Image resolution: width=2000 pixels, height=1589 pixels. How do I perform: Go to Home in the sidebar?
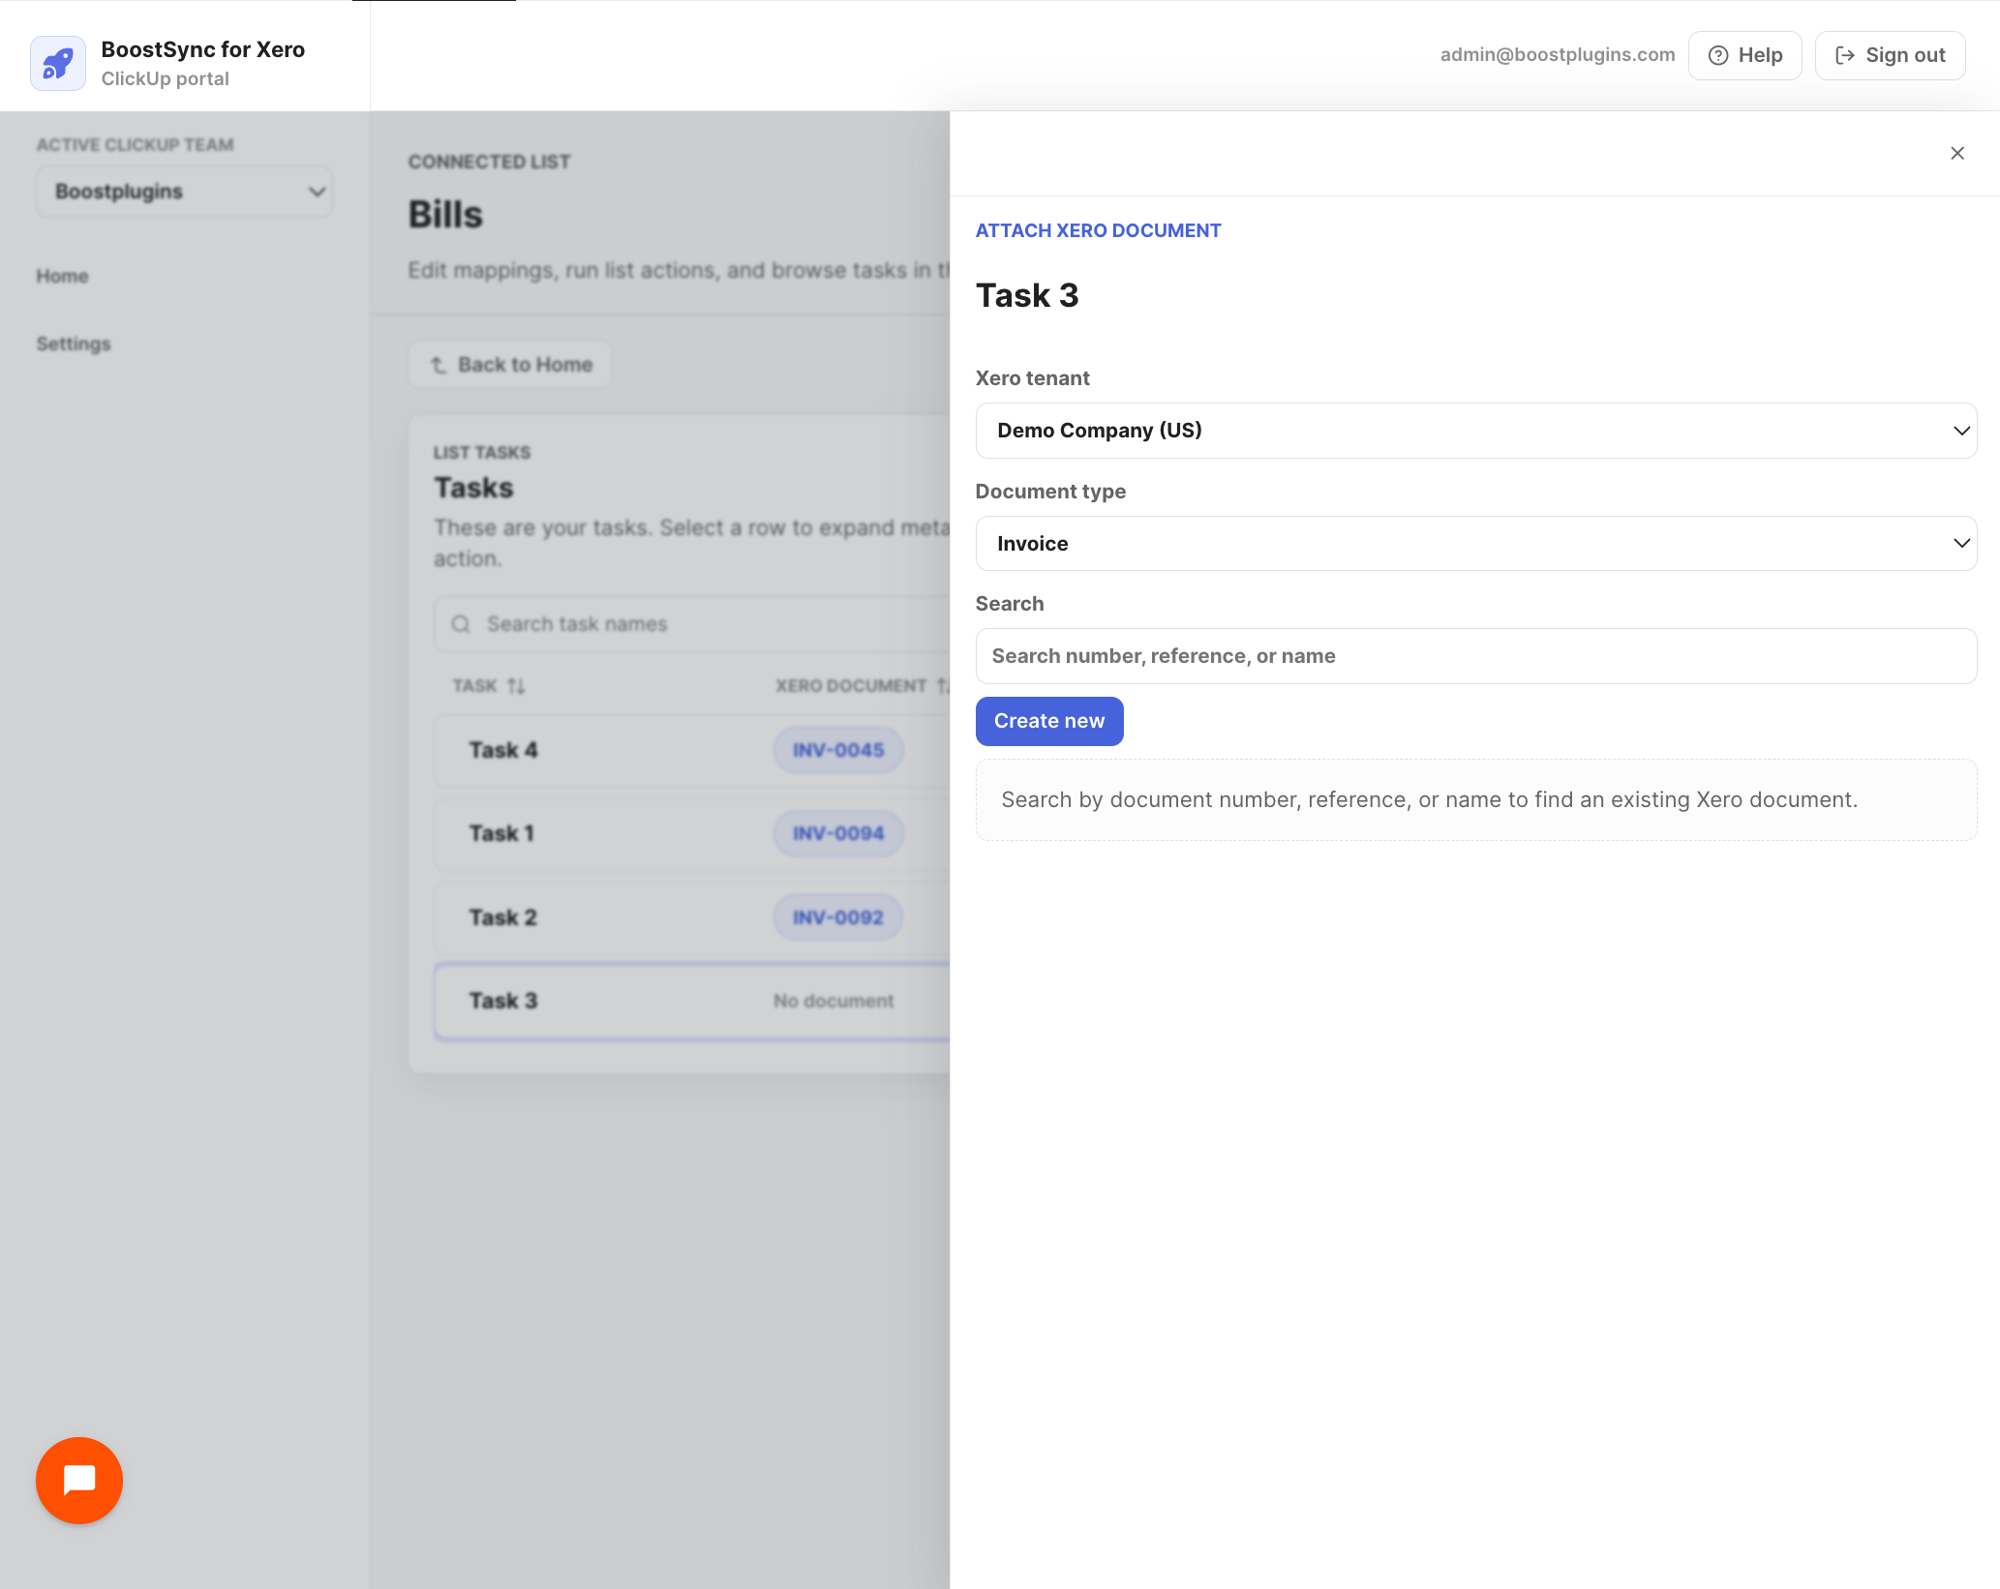pos(62,276)
